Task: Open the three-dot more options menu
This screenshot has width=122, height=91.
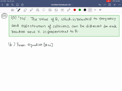Action: (119, 5)
